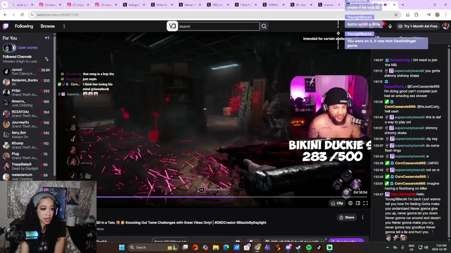Open TikTok from the taskbar

(x=319, y=247)
